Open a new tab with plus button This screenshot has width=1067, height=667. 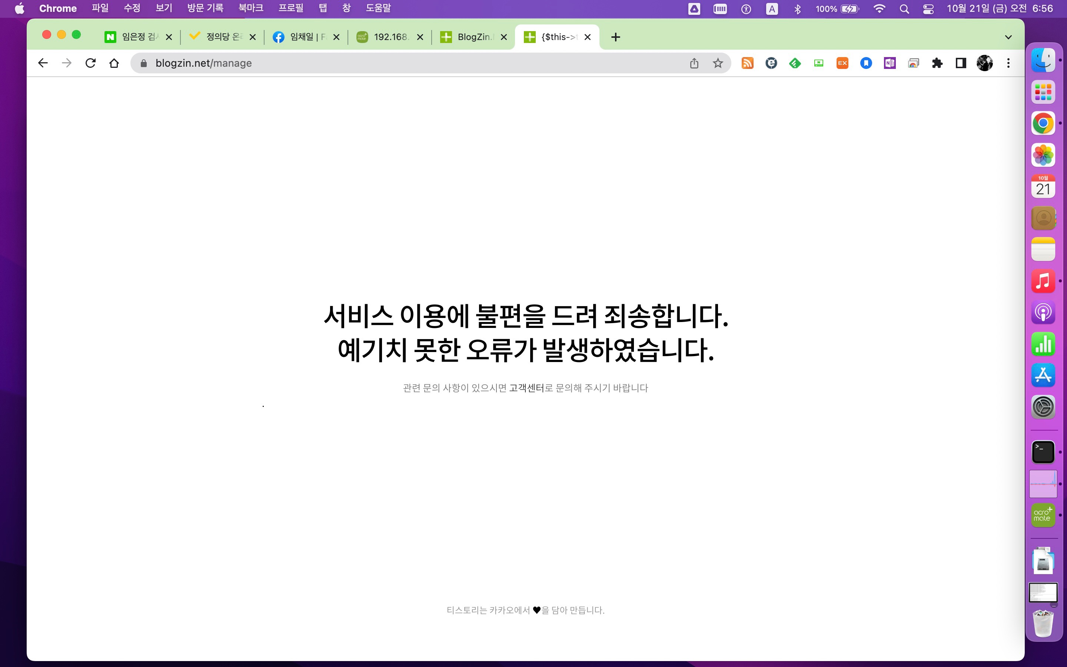pyautogui.click(x=615, y=37)
